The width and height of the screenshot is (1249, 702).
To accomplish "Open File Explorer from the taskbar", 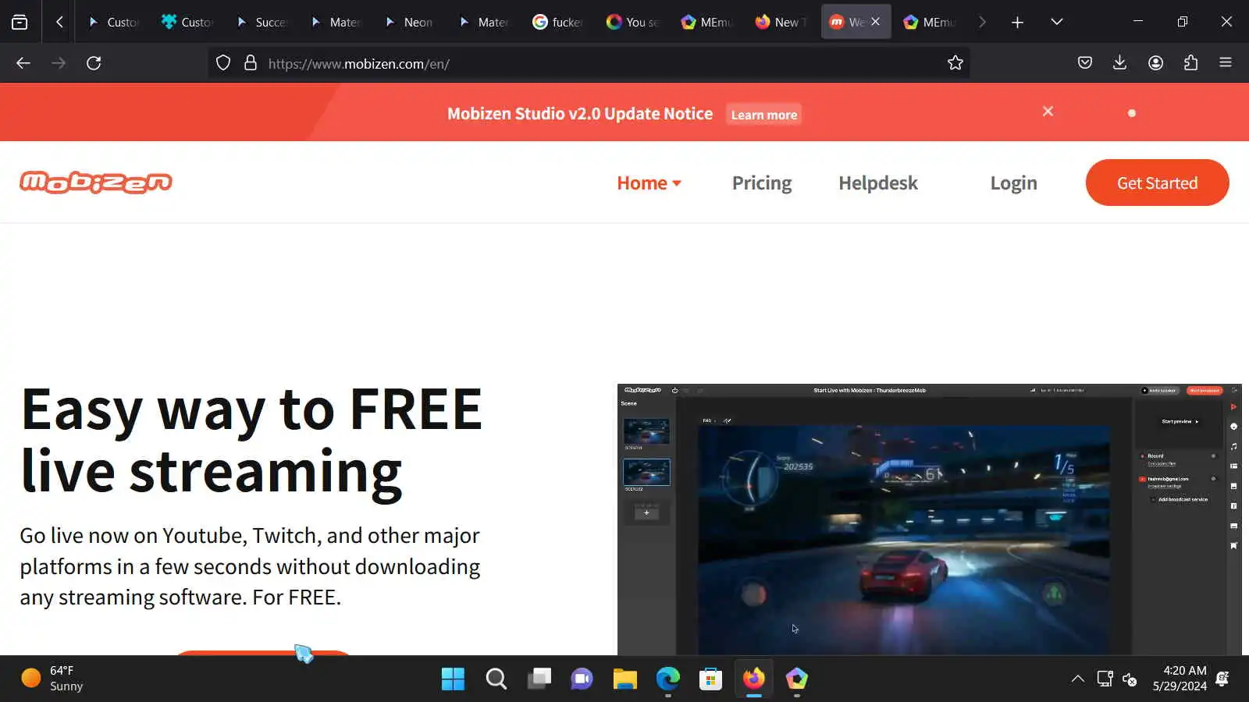I will point(624,679).
